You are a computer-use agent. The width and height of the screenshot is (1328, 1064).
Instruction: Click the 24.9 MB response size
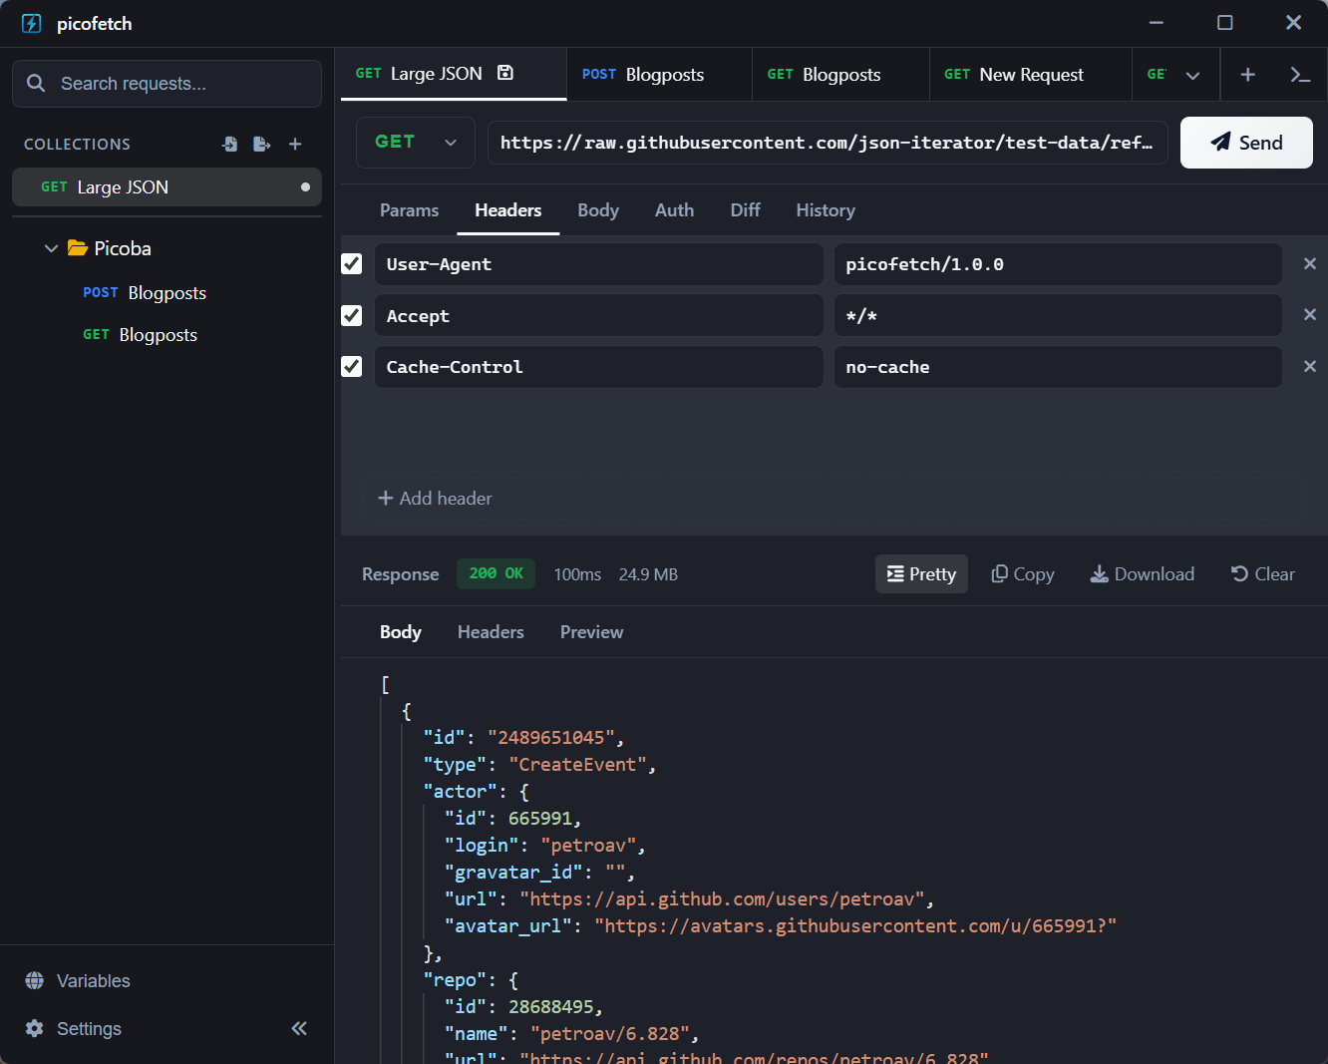pyautogui.click(x=648, y=574)
